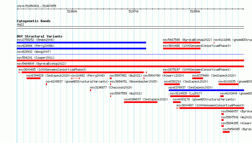Image resolution: width=252 pixels, height=143 pixels.
Task: Click the DGV Structural Variants track title
Action: pyautogui.click(x=40, y=36)
